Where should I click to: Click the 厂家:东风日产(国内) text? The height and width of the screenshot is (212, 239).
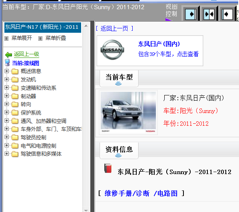tap(193, 98)
